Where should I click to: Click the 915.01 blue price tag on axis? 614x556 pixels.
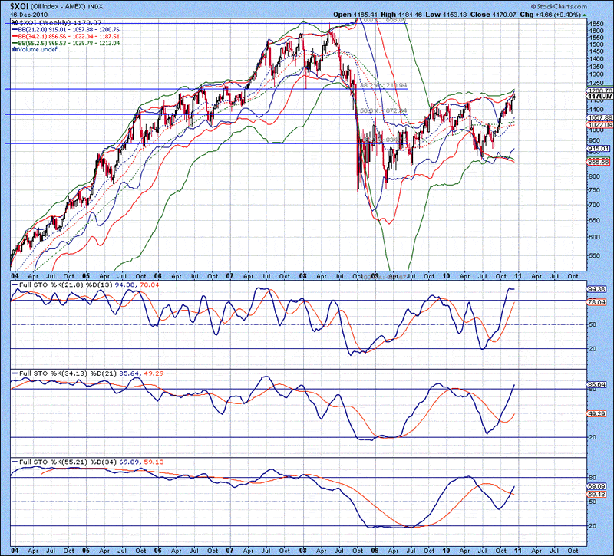click(x=600, y=148)
